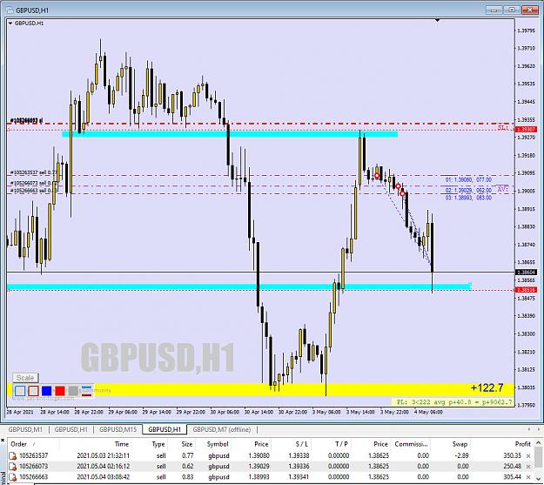Image resolution: width=544 pixels, height=485 pixels.
Task: Close the Terminal panel with the small x
Action: [x=3, y=441]
